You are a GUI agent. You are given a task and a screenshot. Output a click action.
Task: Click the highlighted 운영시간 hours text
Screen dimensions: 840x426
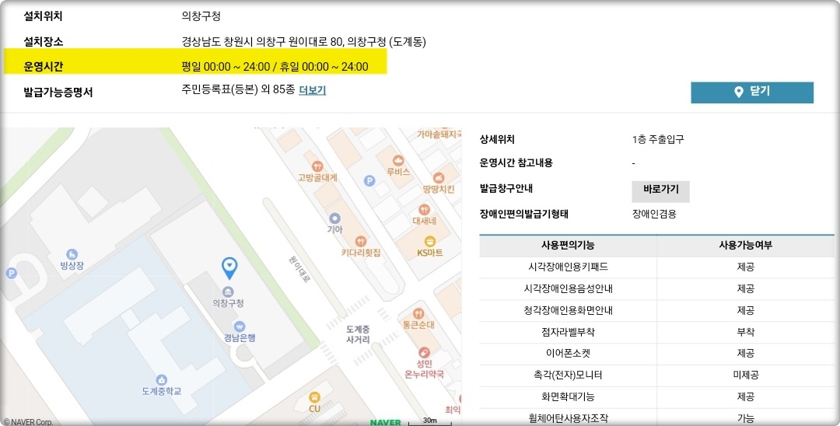(275, 67)
